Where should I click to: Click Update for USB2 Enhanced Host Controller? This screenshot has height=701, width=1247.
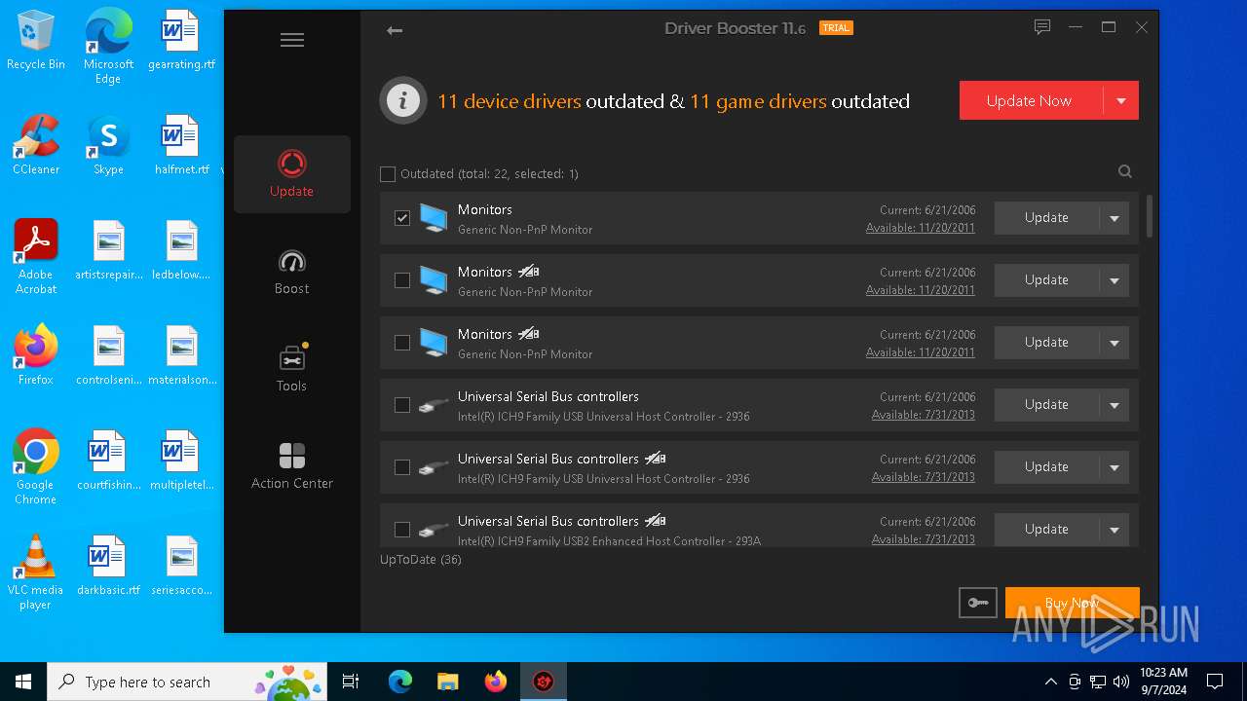tap(1046, 530)
